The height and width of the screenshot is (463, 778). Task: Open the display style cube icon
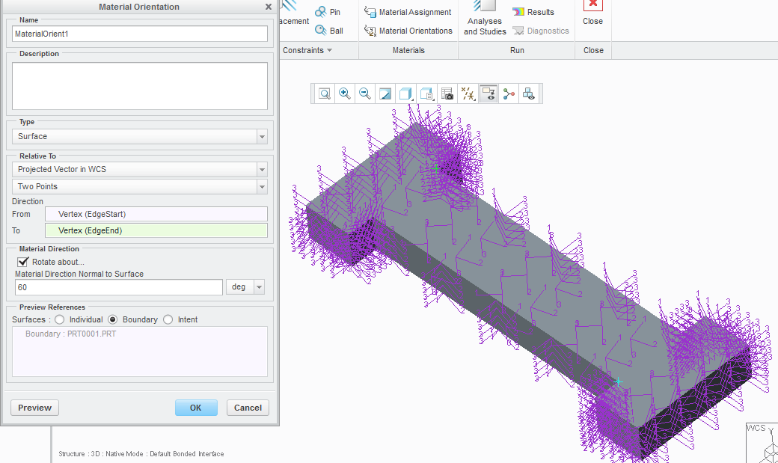click(x=406, y=93)
